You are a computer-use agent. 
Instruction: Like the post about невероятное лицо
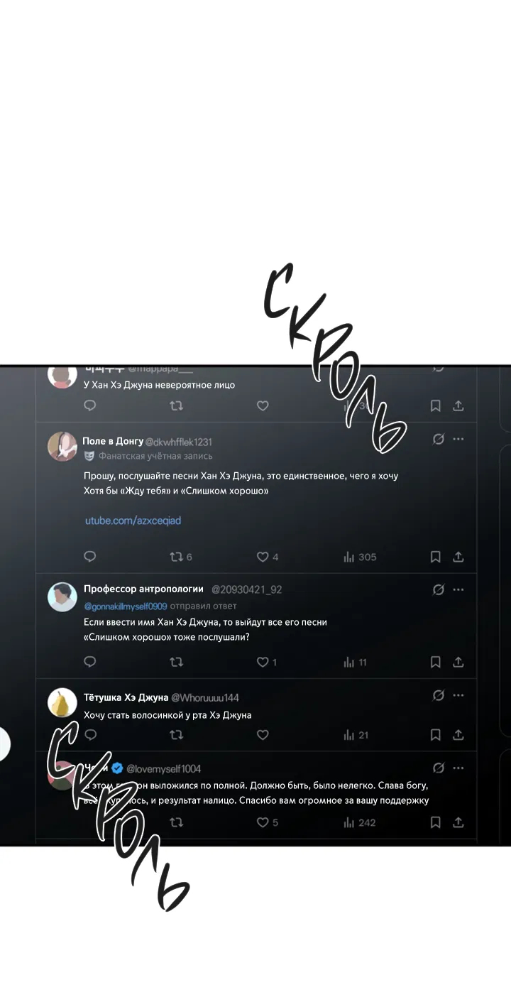tap(263, 405)
